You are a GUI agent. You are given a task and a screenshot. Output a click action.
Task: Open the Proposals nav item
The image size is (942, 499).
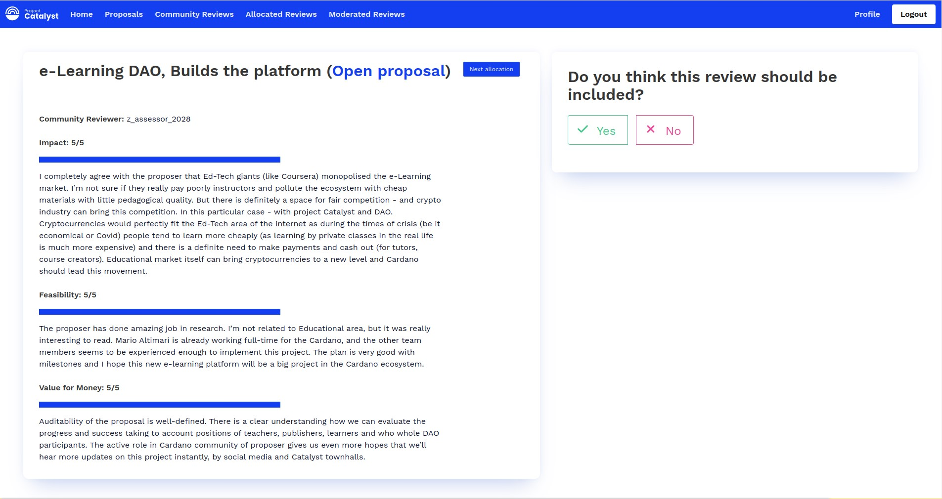tap(124, 14)
